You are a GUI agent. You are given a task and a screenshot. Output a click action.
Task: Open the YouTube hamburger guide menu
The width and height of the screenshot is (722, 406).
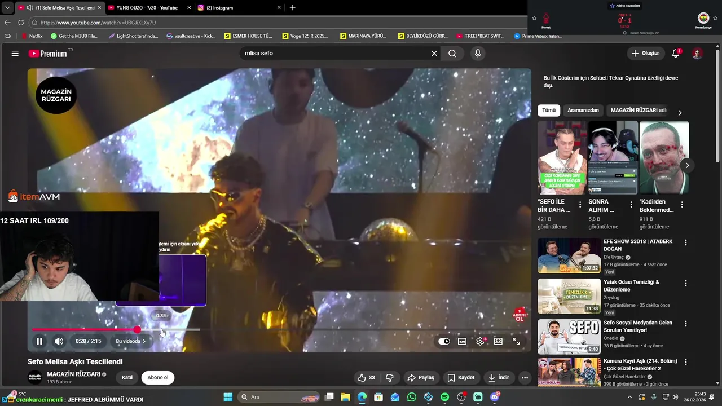click(15, 54)
